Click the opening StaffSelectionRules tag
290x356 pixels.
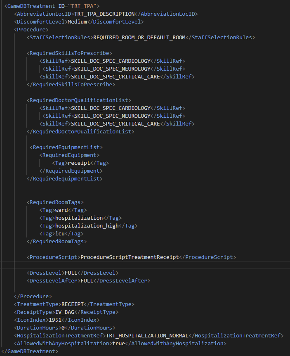[60, 38]
